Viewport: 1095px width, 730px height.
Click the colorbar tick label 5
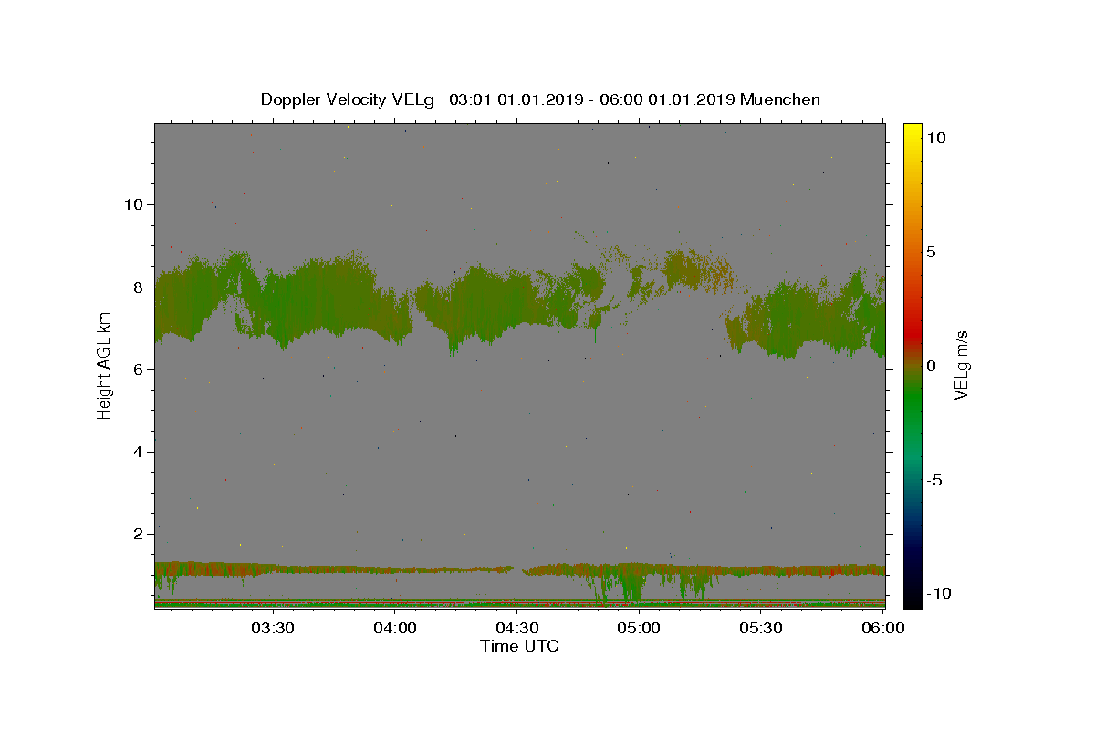pos(932,252)
